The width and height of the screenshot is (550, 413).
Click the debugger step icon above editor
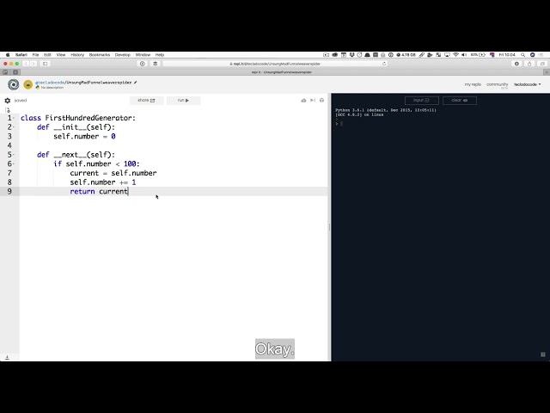click(313, 101)
